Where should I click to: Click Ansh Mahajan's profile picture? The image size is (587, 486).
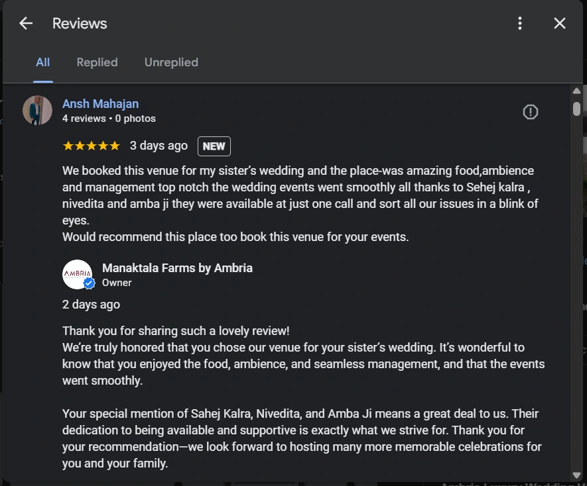click(x=37, y=110)
